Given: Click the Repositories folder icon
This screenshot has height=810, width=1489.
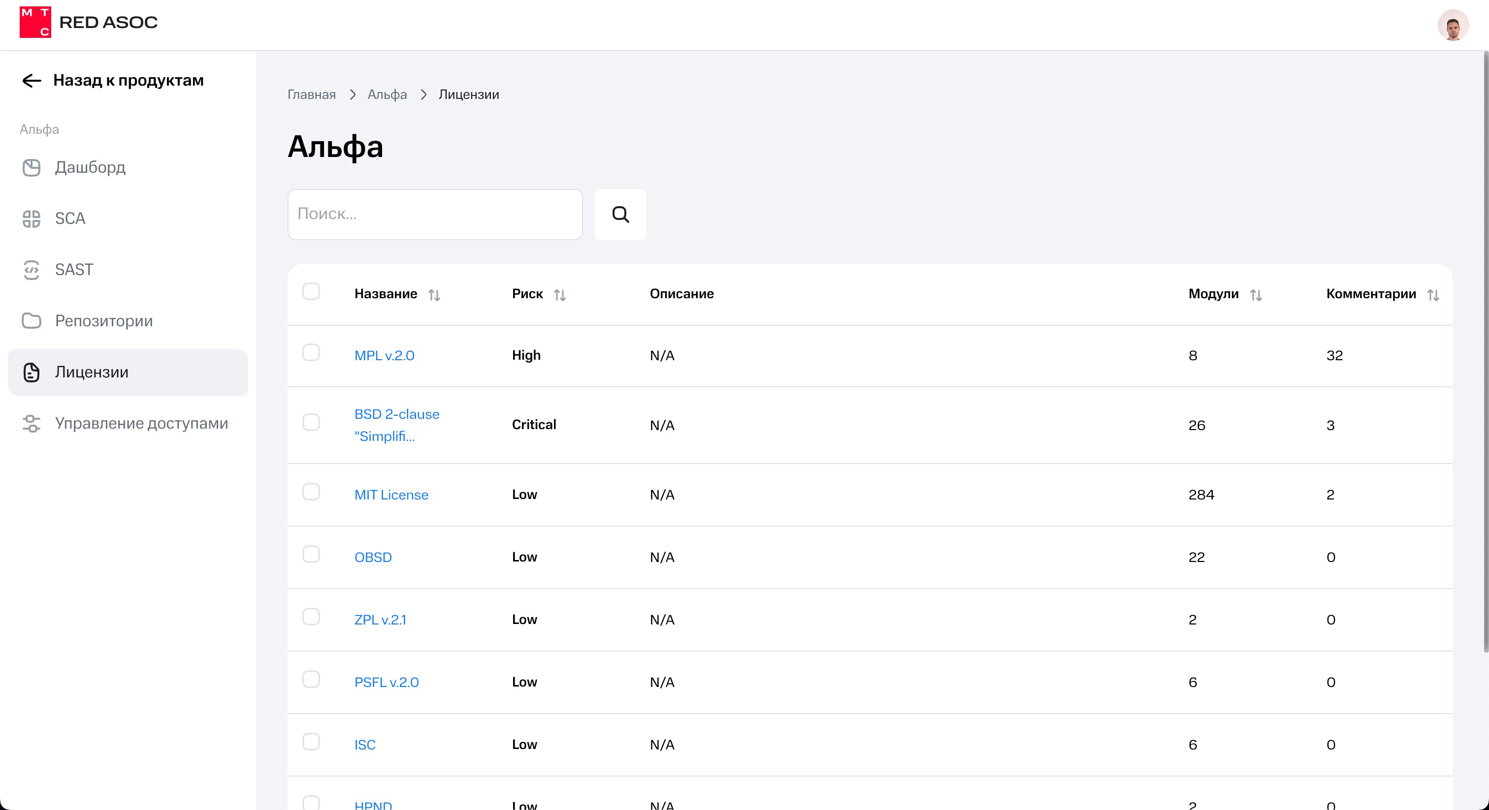Looking at the screenshot, I should coord(31,321).
